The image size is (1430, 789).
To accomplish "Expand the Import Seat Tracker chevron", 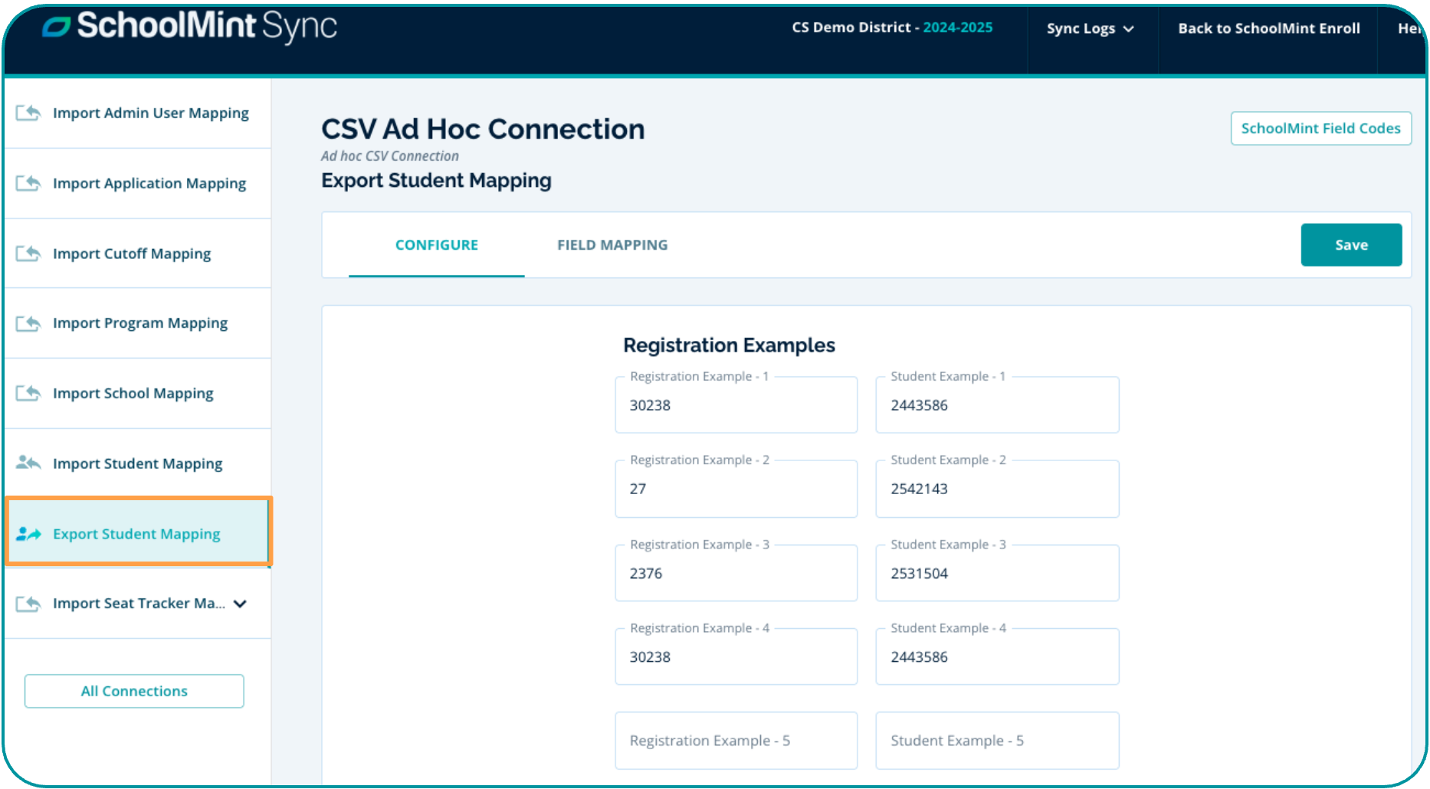I will pyautogui.click(x=240, y=604).
